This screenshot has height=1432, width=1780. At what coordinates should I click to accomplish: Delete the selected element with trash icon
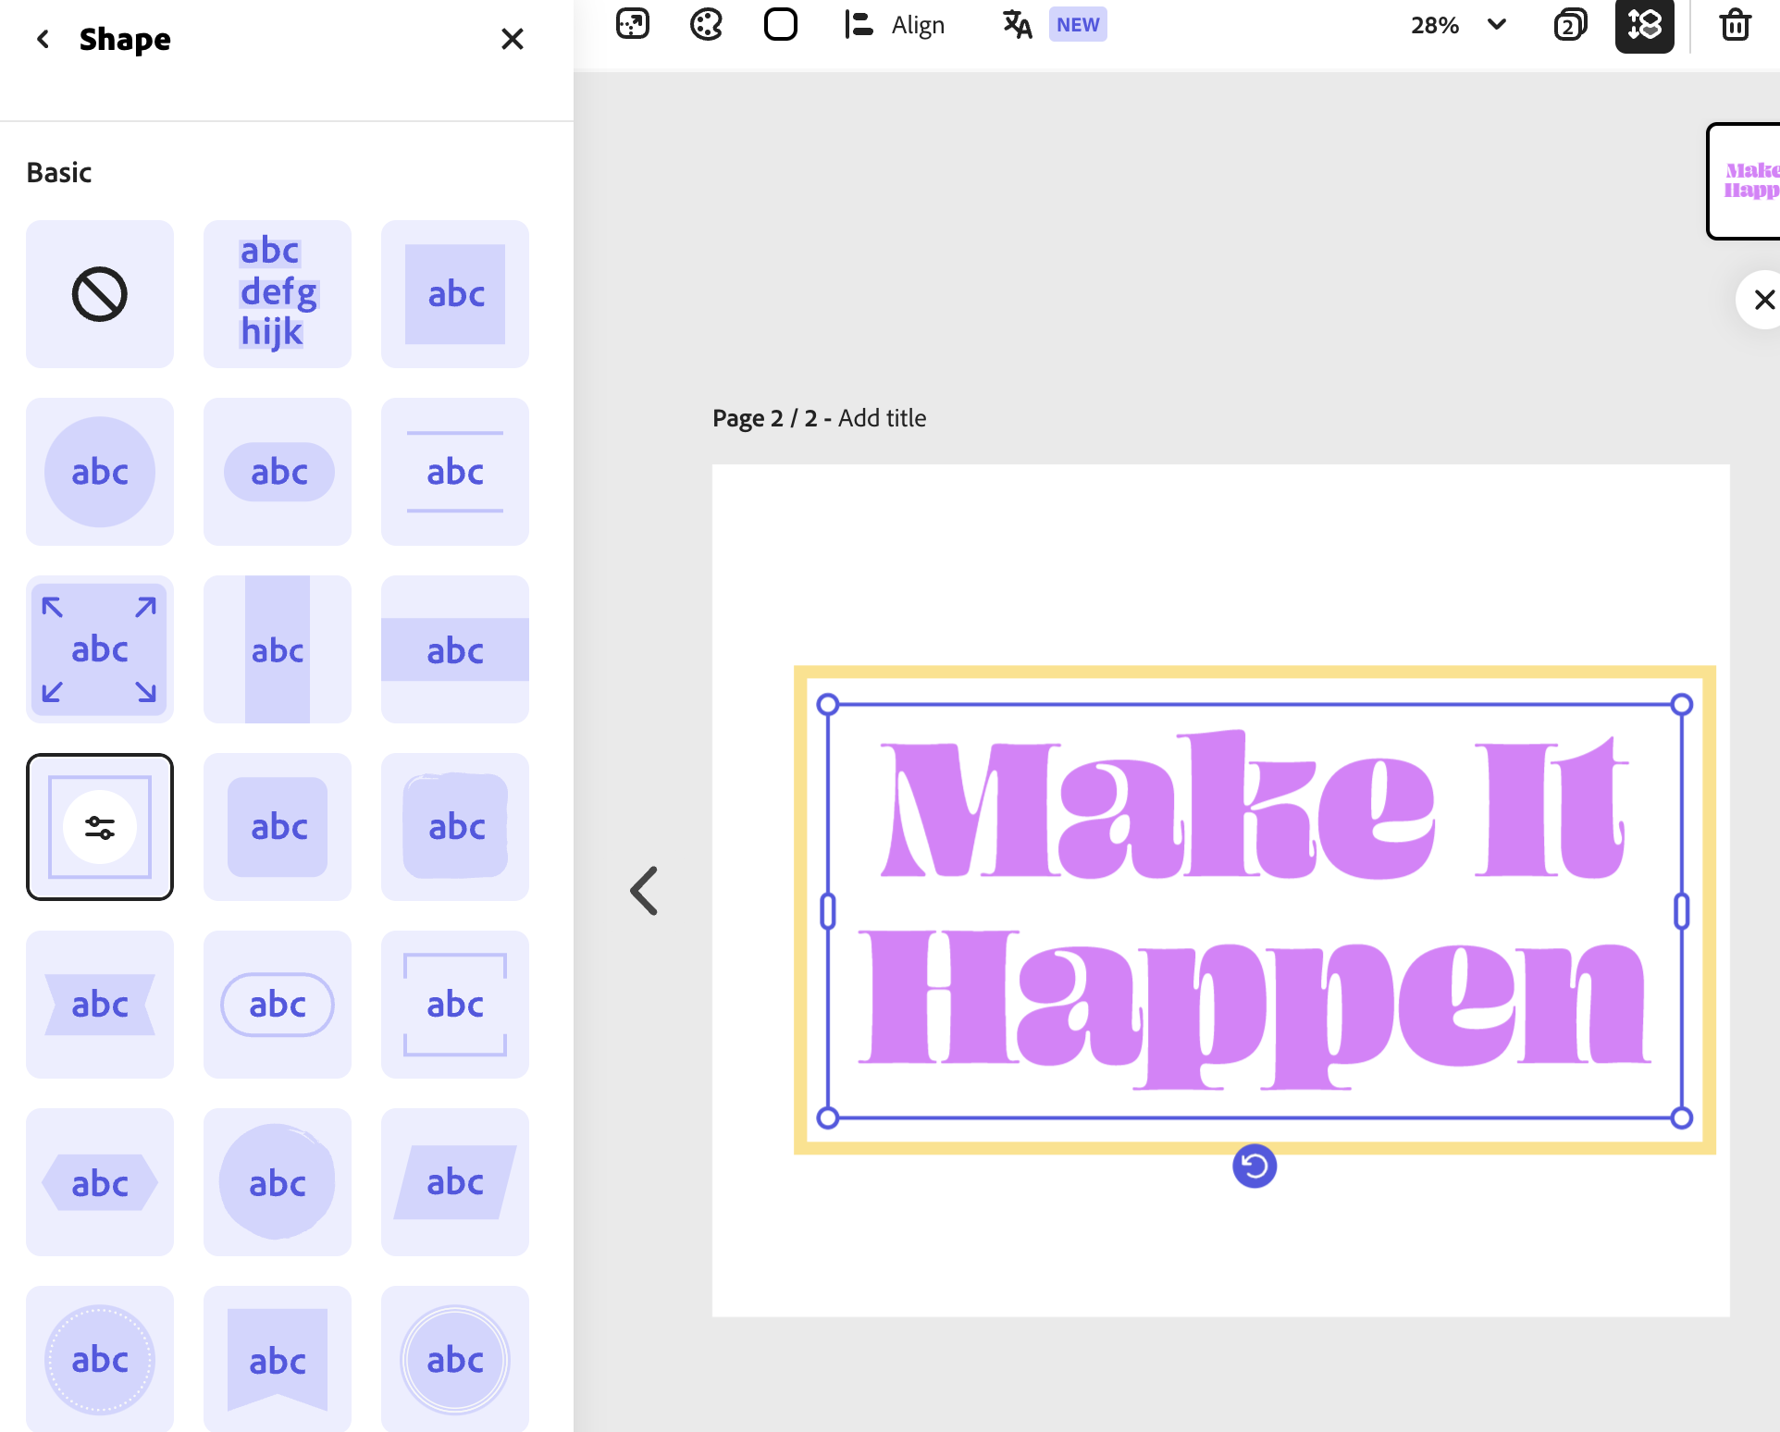tap(1735, 25)
